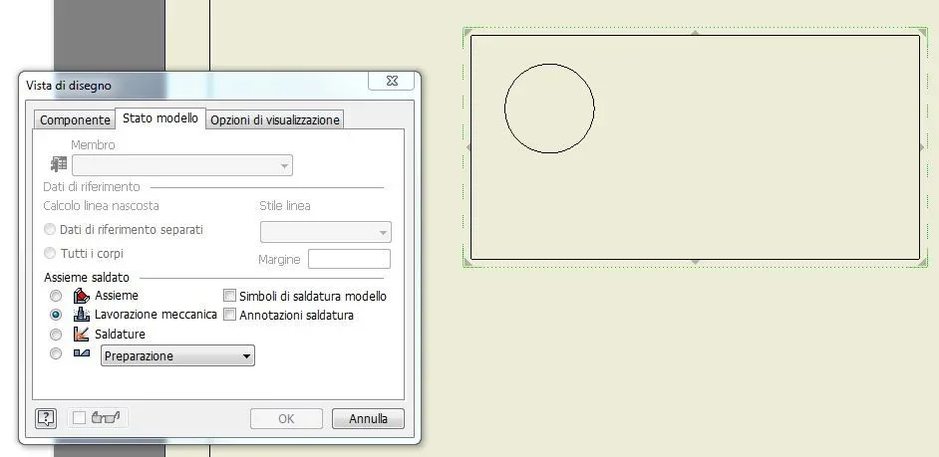Click the Saldature welds icon
Screen dimensions: 939x457
(x=81, y=334)
